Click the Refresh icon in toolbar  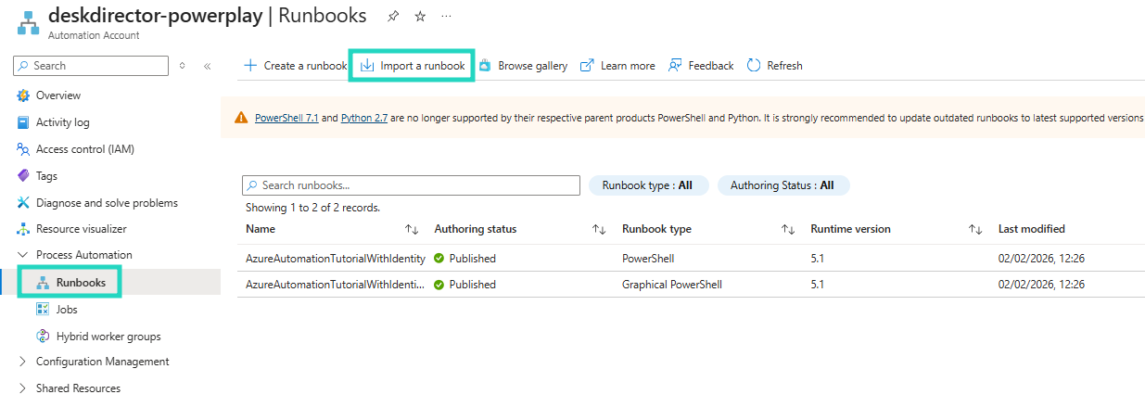point(754,66)
